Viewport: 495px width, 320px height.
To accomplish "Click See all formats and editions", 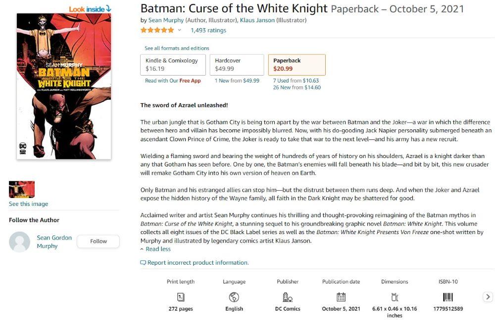I will click(177, 48).
